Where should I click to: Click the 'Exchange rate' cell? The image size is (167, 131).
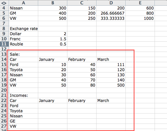23,29
